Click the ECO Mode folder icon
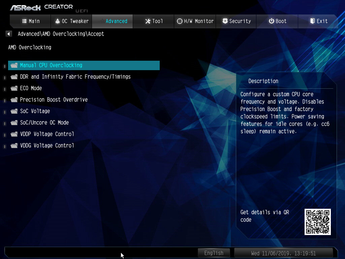345x259 pixels. pyautogui.click(x=14, y=88)
